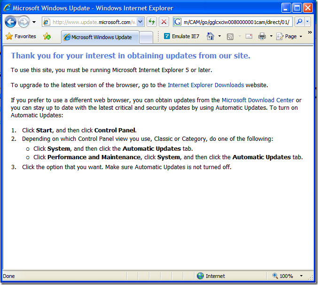Click 'Make sure Automatic Updates is not turned off' text
This screenshot has width=318, height=285.
point(168,167)
